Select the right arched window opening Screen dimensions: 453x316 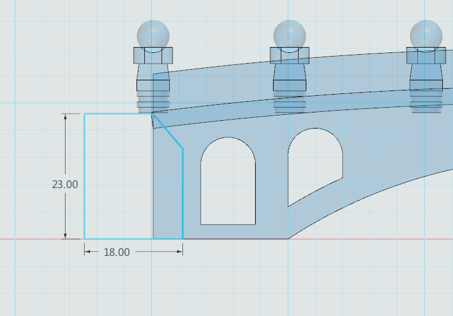315,159
